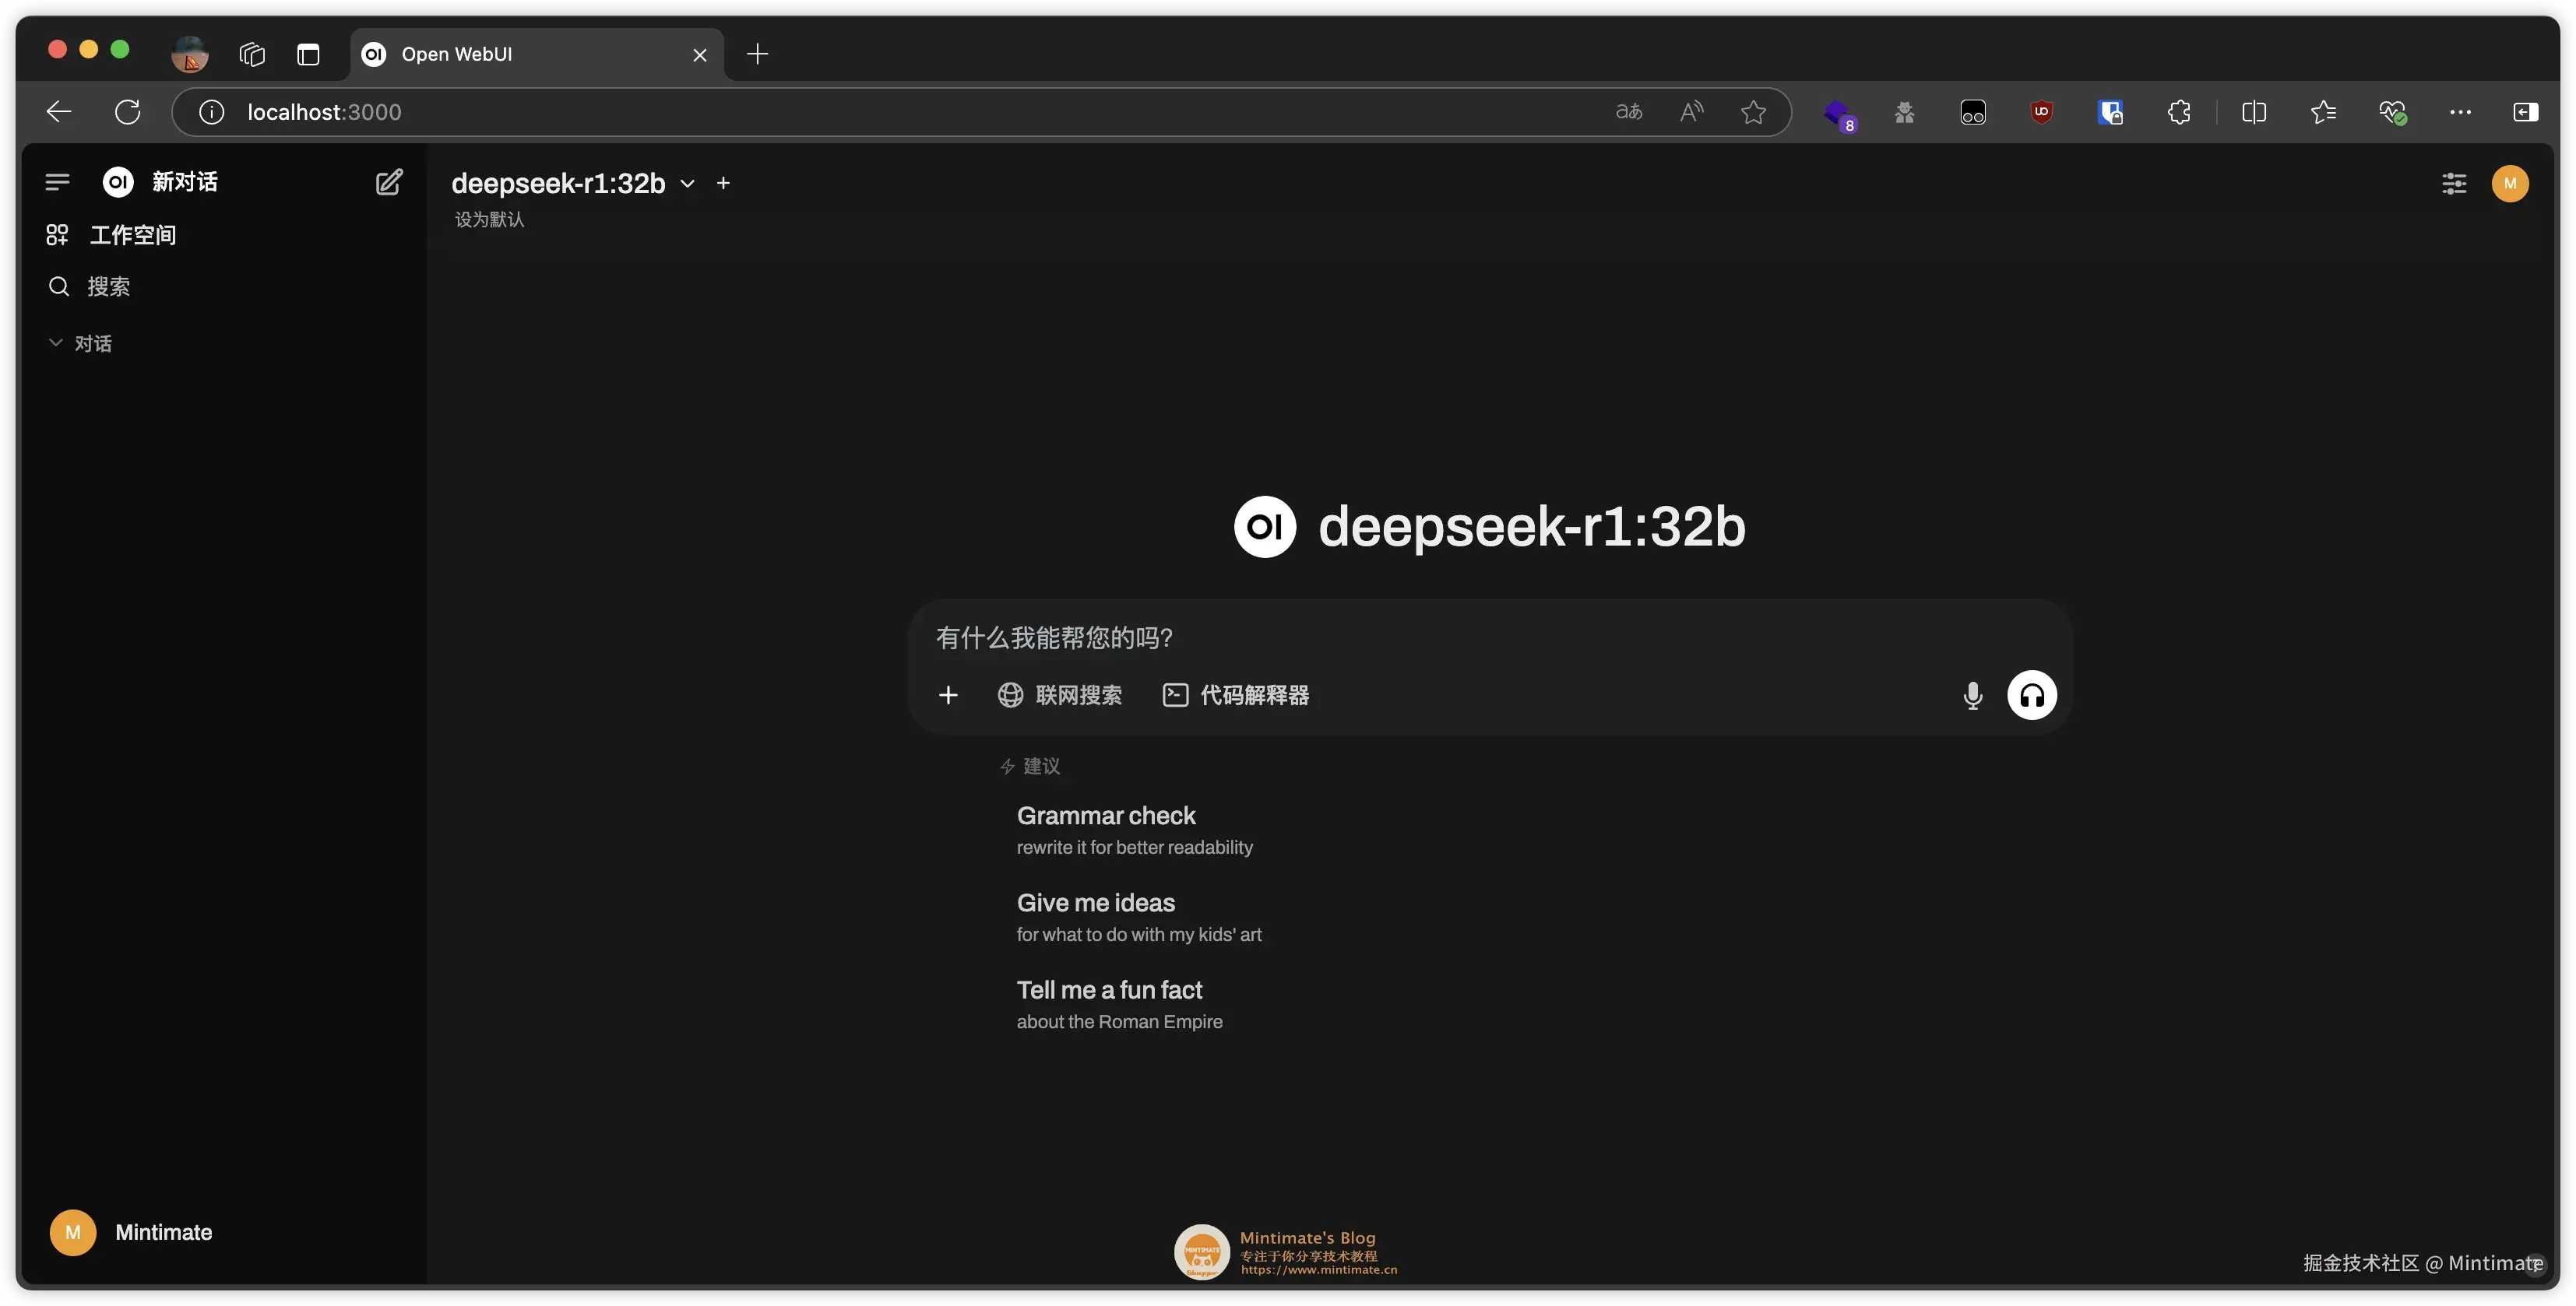Image resolution: width=2576 pixels, height=1306 pixels.
Task: Click the uBlock Origin extension icon
Action: tap(2042, 112)
